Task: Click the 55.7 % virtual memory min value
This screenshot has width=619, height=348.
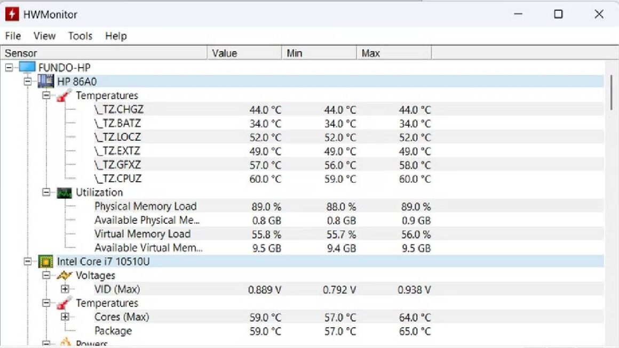Action: 341,235
